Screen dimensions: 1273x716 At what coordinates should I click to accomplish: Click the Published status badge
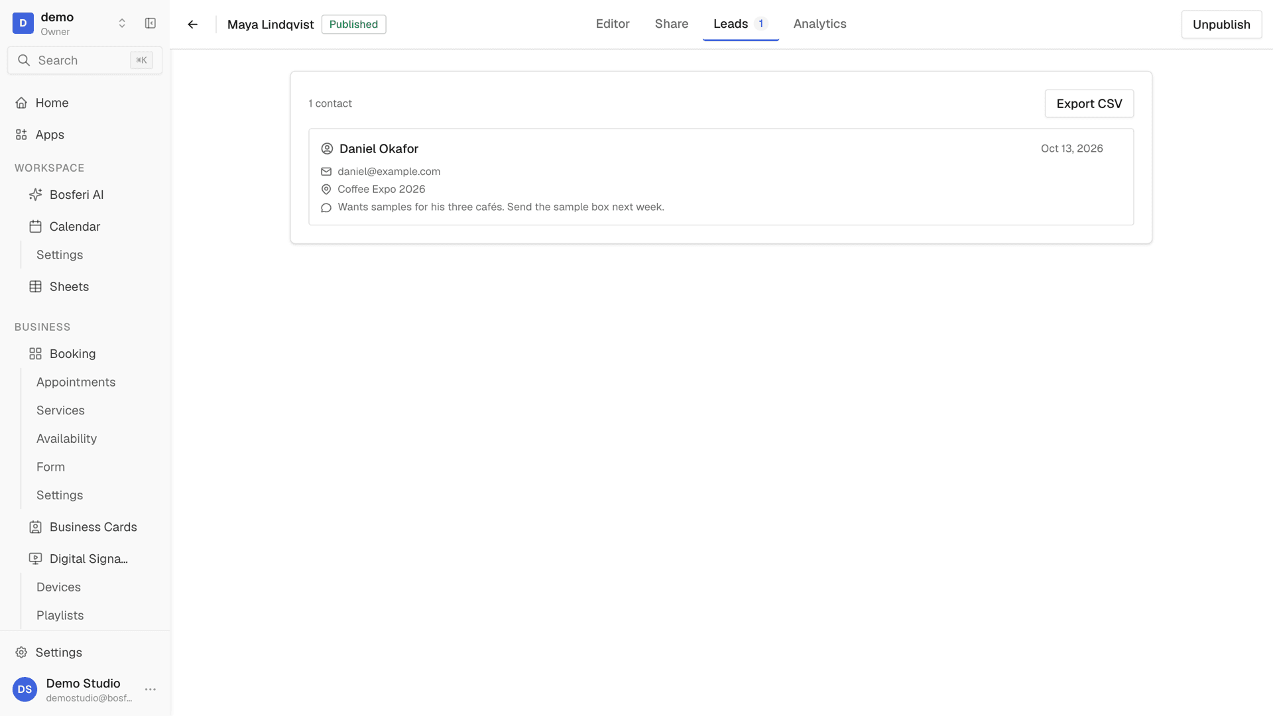coord(353,25)
